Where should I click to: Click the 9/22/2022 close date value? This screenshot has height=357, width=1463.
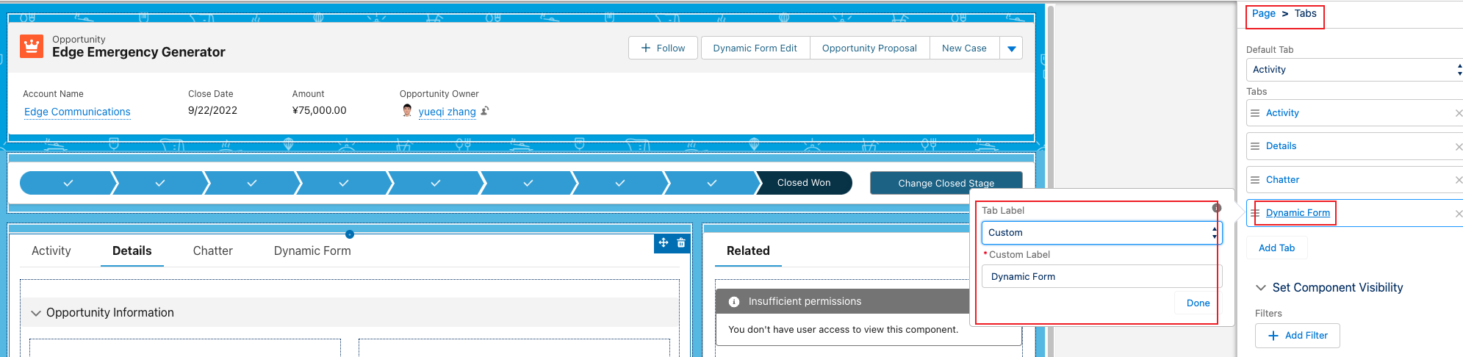[x=212, y=110]
